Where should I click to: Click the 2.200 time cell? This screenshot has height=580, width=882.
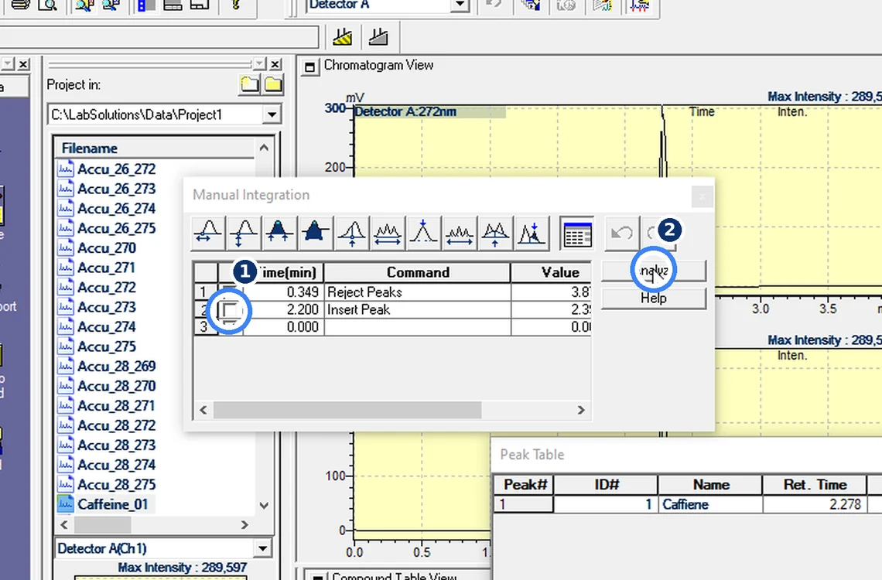pos(283,309)
